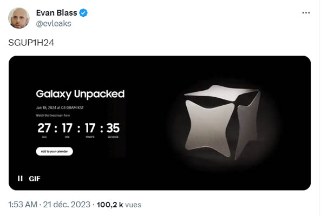Open Evan Blass's profile avatar photo
The height and width of the screenshot is (216, 321).
tap(19, 18)
